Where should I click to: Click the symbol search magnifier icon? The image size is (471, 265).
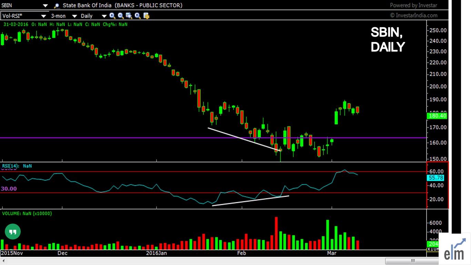[57, 6]
